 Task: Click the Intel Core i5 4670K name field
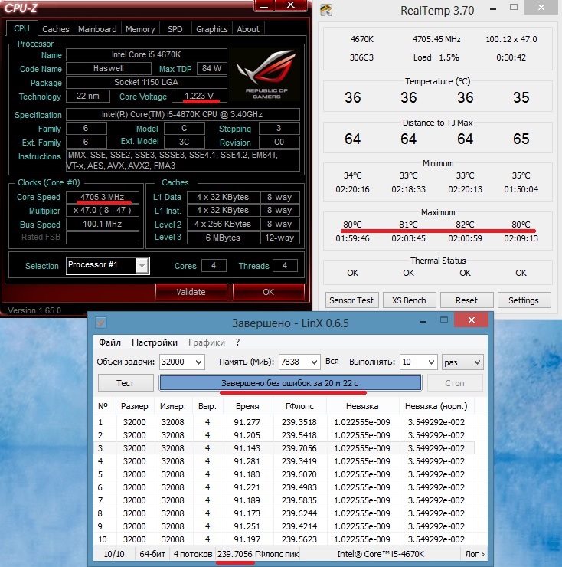click(146, 54)
